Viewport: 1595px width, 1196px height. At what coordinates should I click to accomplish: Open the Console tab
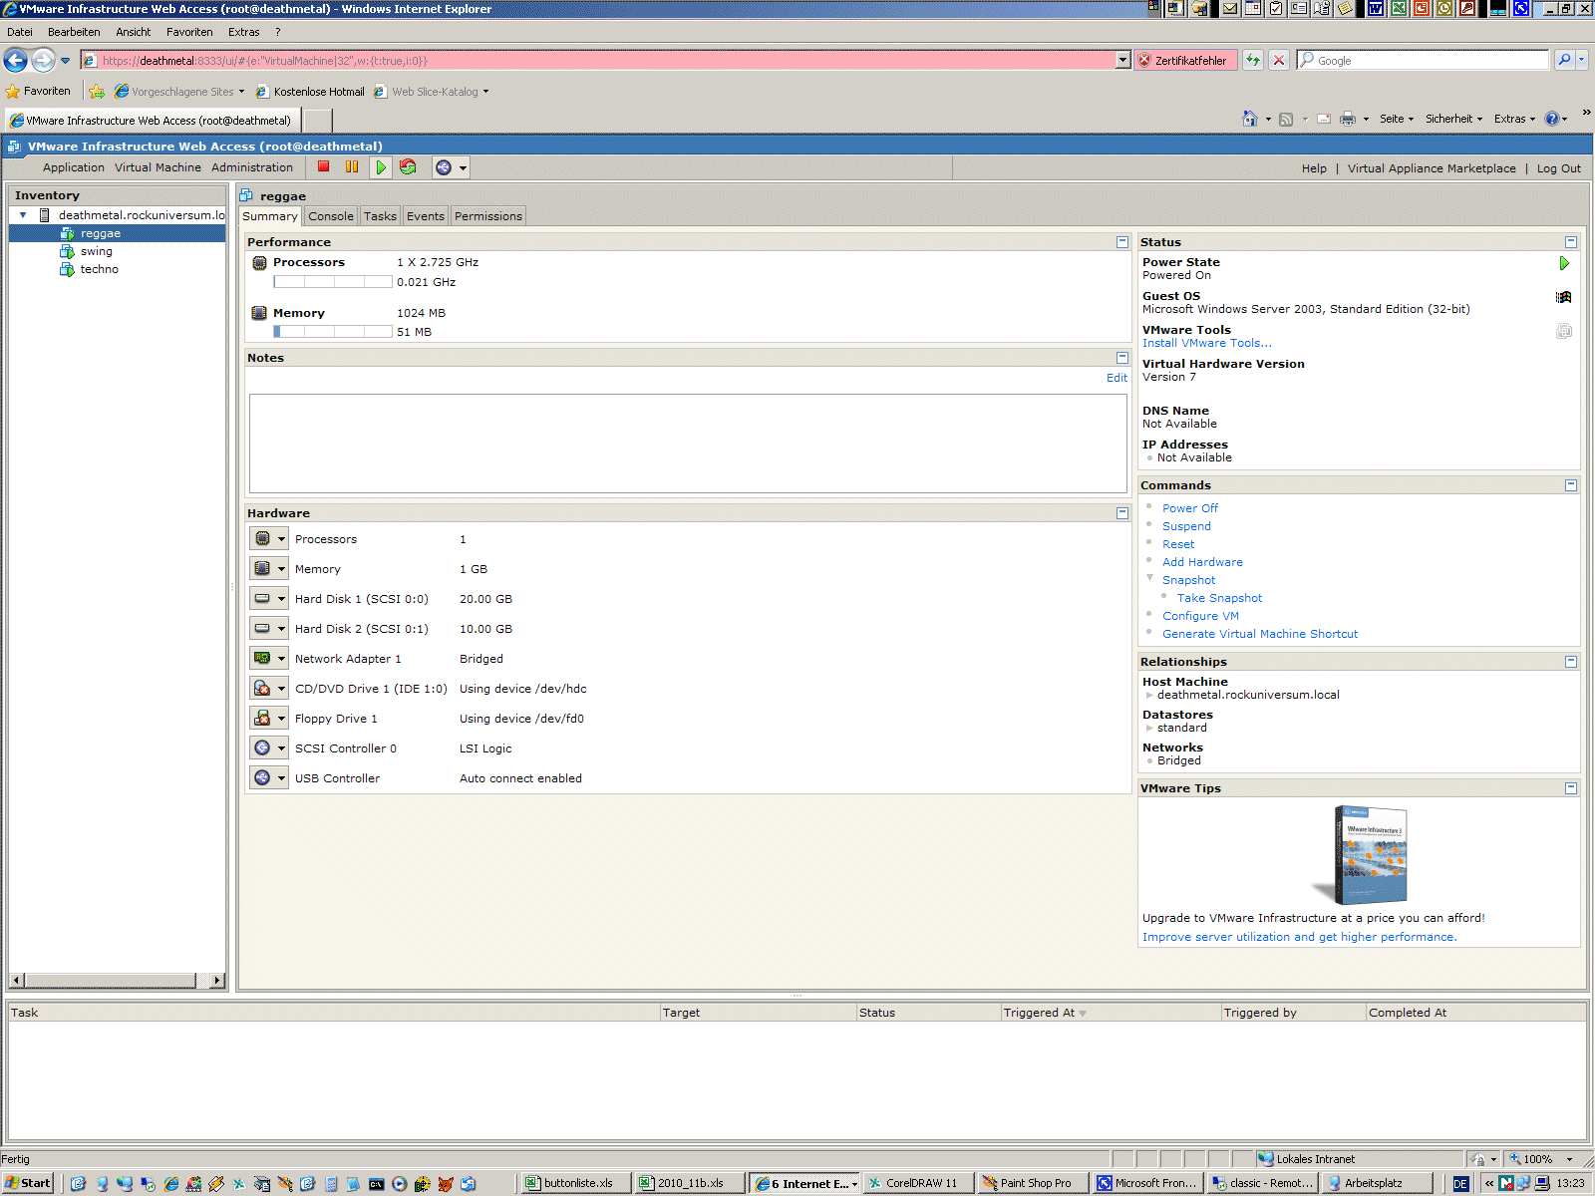click(x=331, y=216)
